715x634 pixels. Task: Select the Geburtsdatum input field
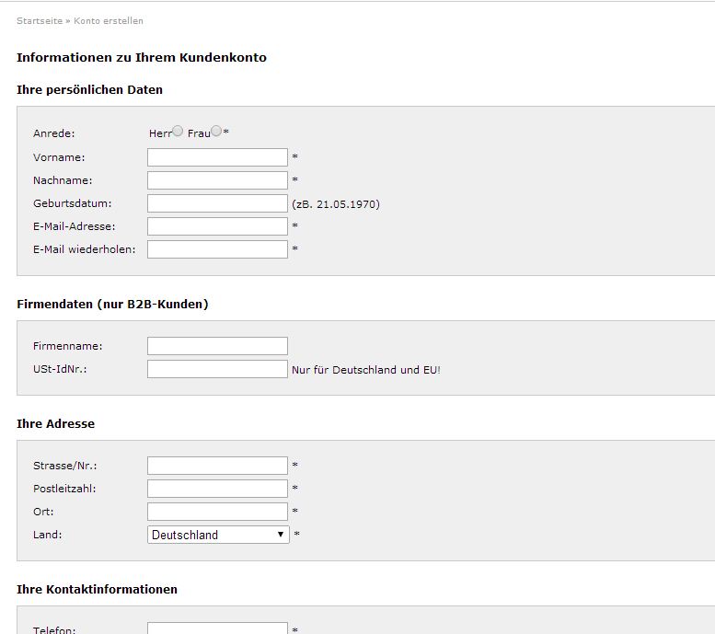click(217, 203)
